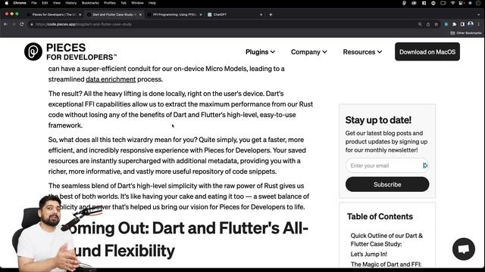This screenshot has height=272, width=485.
Task: Close the FFI Programming tab
Action: tap(201, 14)
